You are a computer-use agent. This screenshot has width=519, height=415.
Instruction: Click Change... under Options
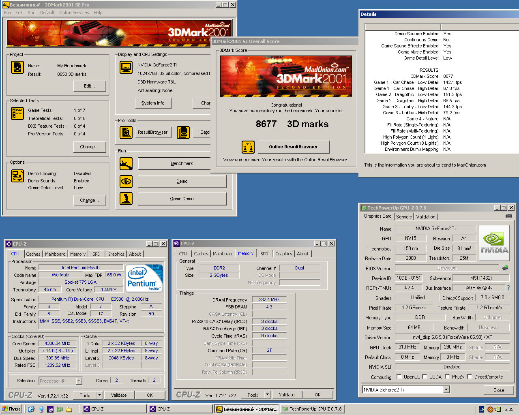tap(90, 200)
